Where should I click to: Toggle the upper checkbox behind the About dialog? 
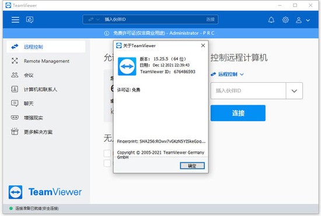[x=107, y=153]
